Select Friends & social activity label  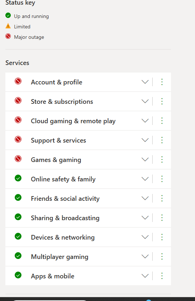tap(65, 199)
